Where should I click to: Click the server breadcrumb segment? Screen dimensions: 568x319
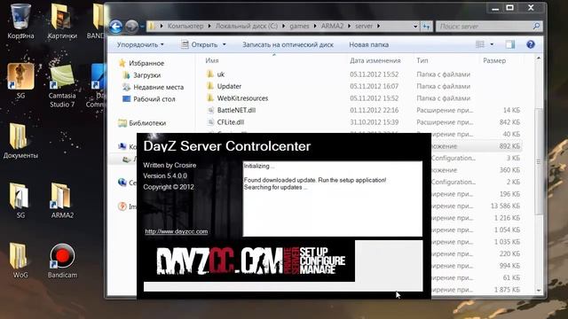[363, 26]
